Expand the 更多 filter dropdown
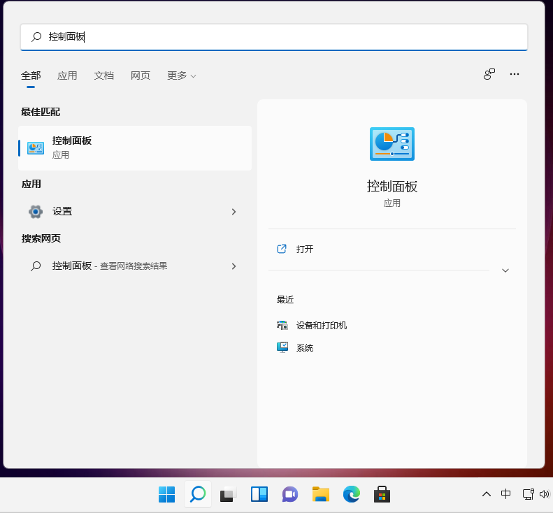 (181, 75)
